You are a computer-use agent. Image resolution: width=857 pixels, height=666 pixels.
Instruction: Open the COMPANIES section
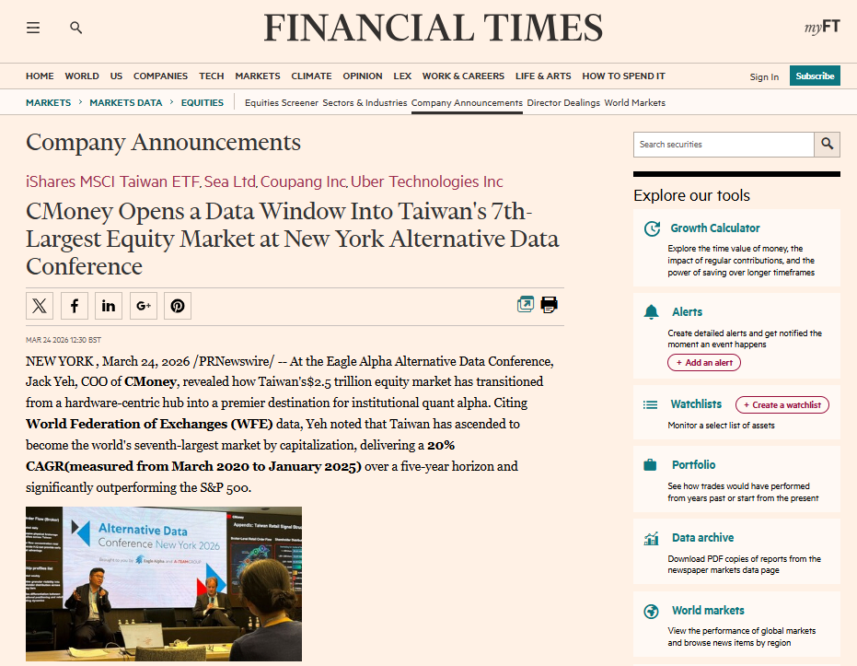tap(161, 76)
